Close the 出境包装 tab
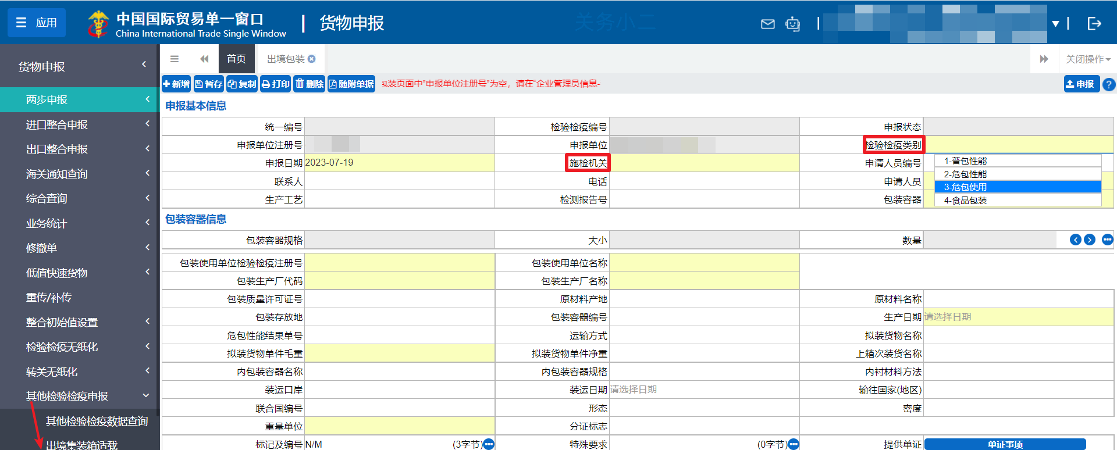Screen dimensions: 1117x450 point(312,59)
